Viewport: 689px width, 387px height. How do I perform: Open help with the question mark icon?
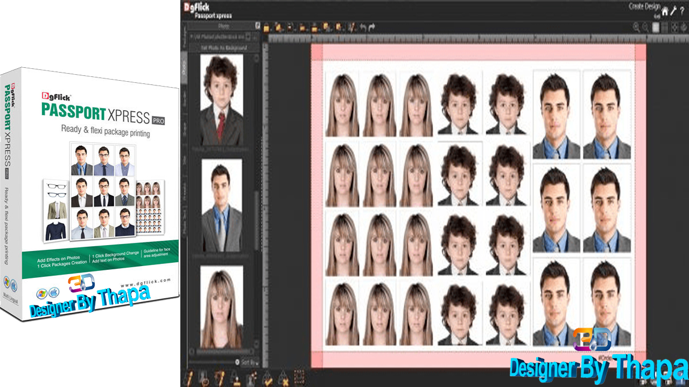point(682,10)
